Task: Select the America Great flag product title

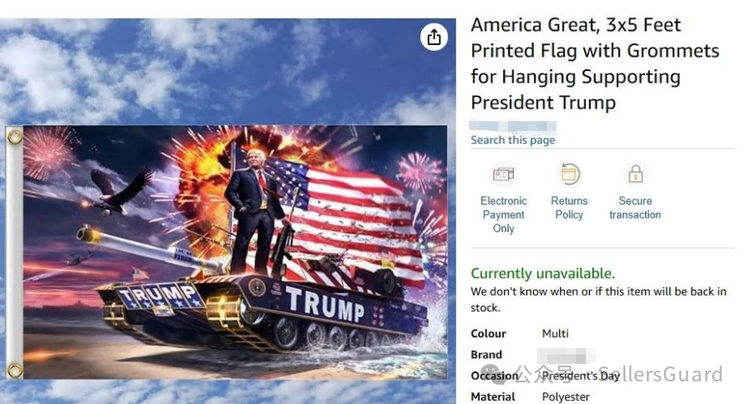Action: pos(595,63)
